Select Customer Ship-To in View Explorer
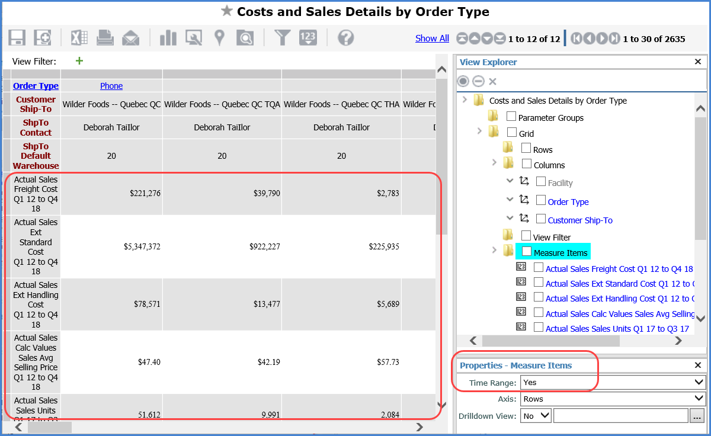This screenshot has height=436, width=711. 579,220
